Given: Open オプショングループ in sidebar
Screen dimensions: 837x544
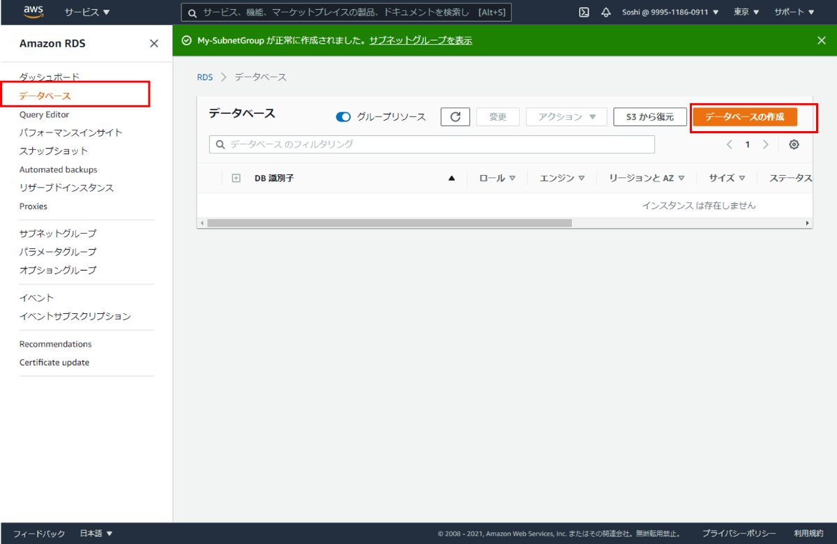Looking at the screenshot, I should pos(58,271).
